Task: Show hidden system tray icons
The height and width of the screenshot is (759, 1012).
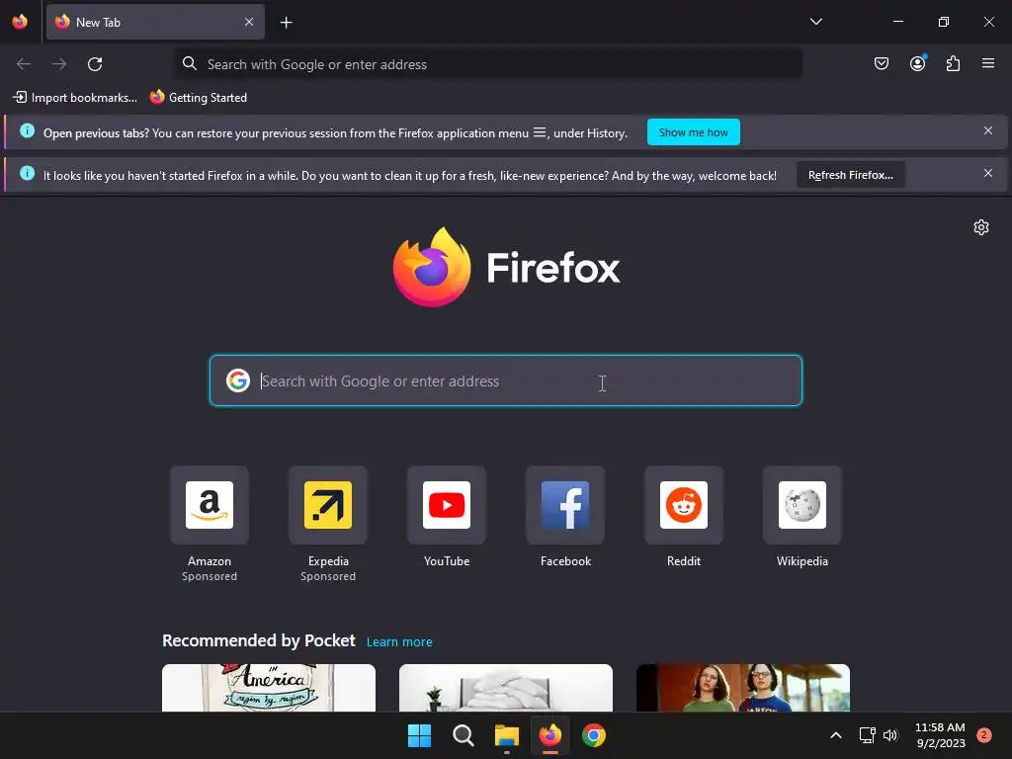Action: coord(835,735)
